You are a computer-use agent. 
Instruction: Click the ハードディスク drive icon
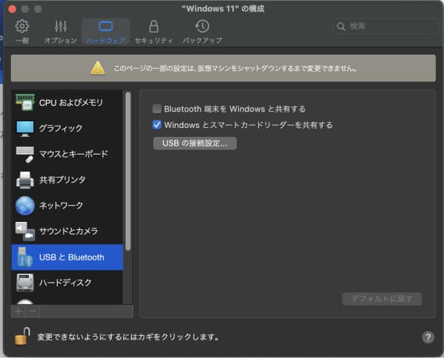25,283
